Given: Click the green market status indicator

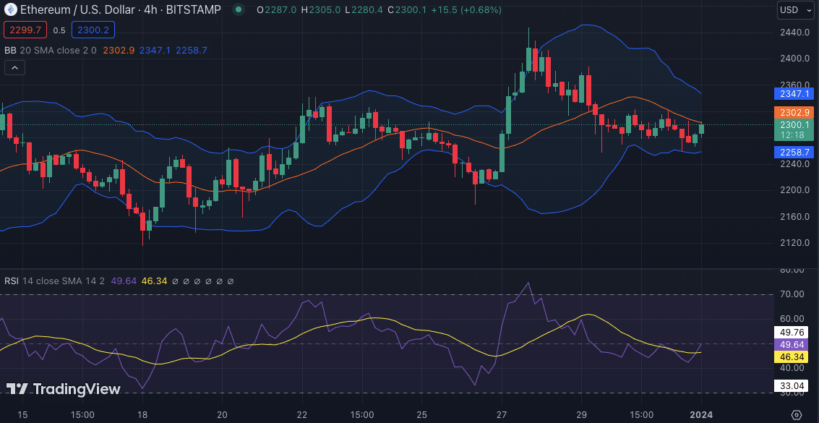Looking at the screenshot, I should [238, 10].
